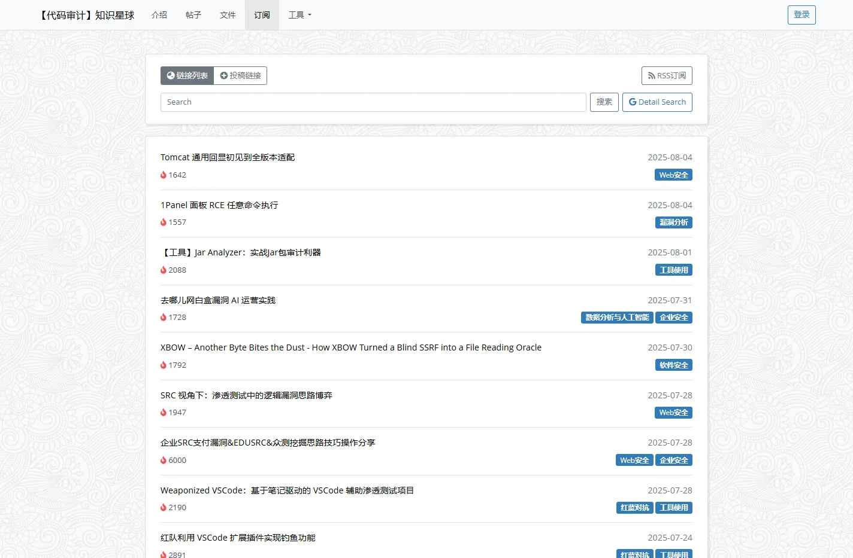Click 企业安全 tag on 企业SRC支付漏洞 row
The image size is (853, 558).
(x=674, y=460)
